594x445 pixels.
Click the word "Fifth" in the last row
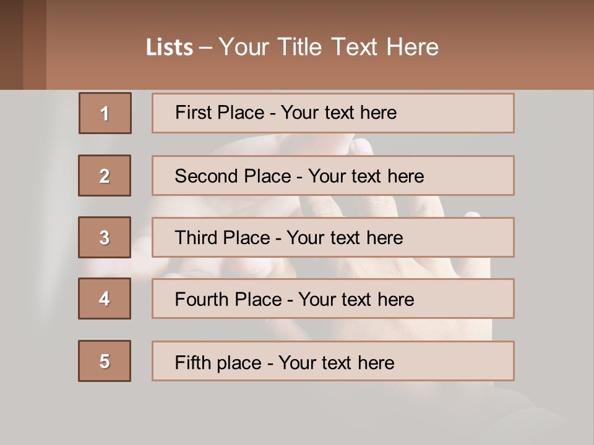(x=192, y=362)
